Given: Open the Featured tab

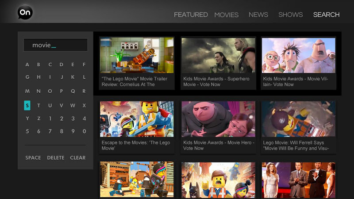Looking at the screenshot, I should [x=191, y=15].
